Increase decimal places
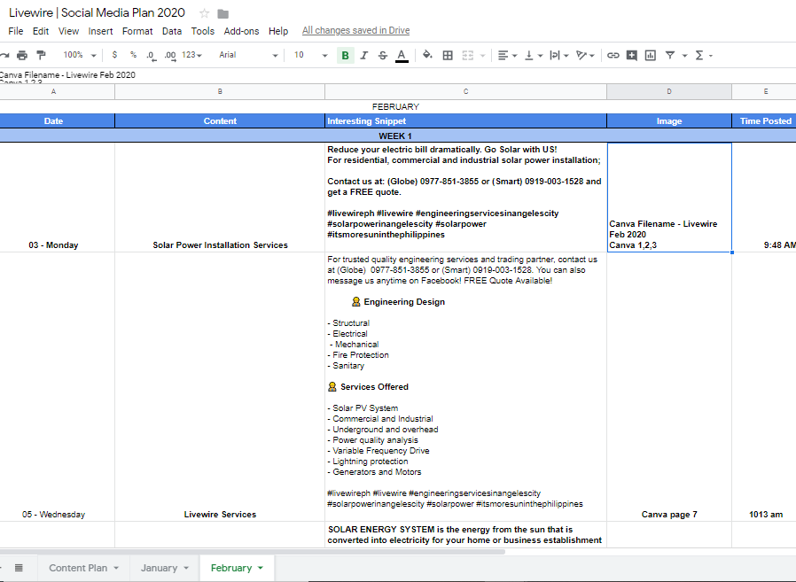This screenshot has width=796, height=582. [170, 55]
